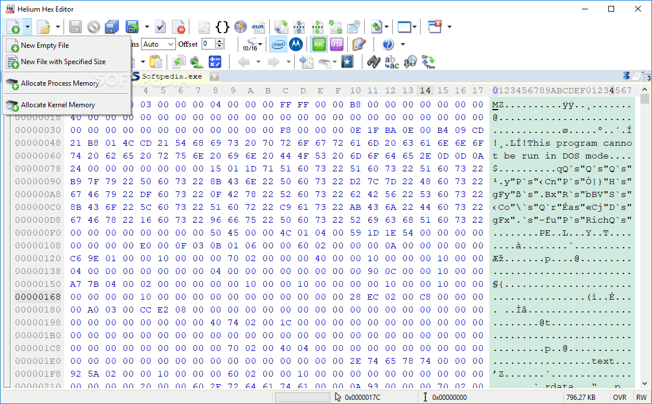Expand the Save As dropdown arrow

click(x=147, y=27)
